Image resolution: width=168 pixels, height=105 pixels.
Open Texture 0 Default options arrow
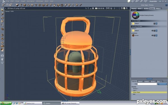point(157,31)
